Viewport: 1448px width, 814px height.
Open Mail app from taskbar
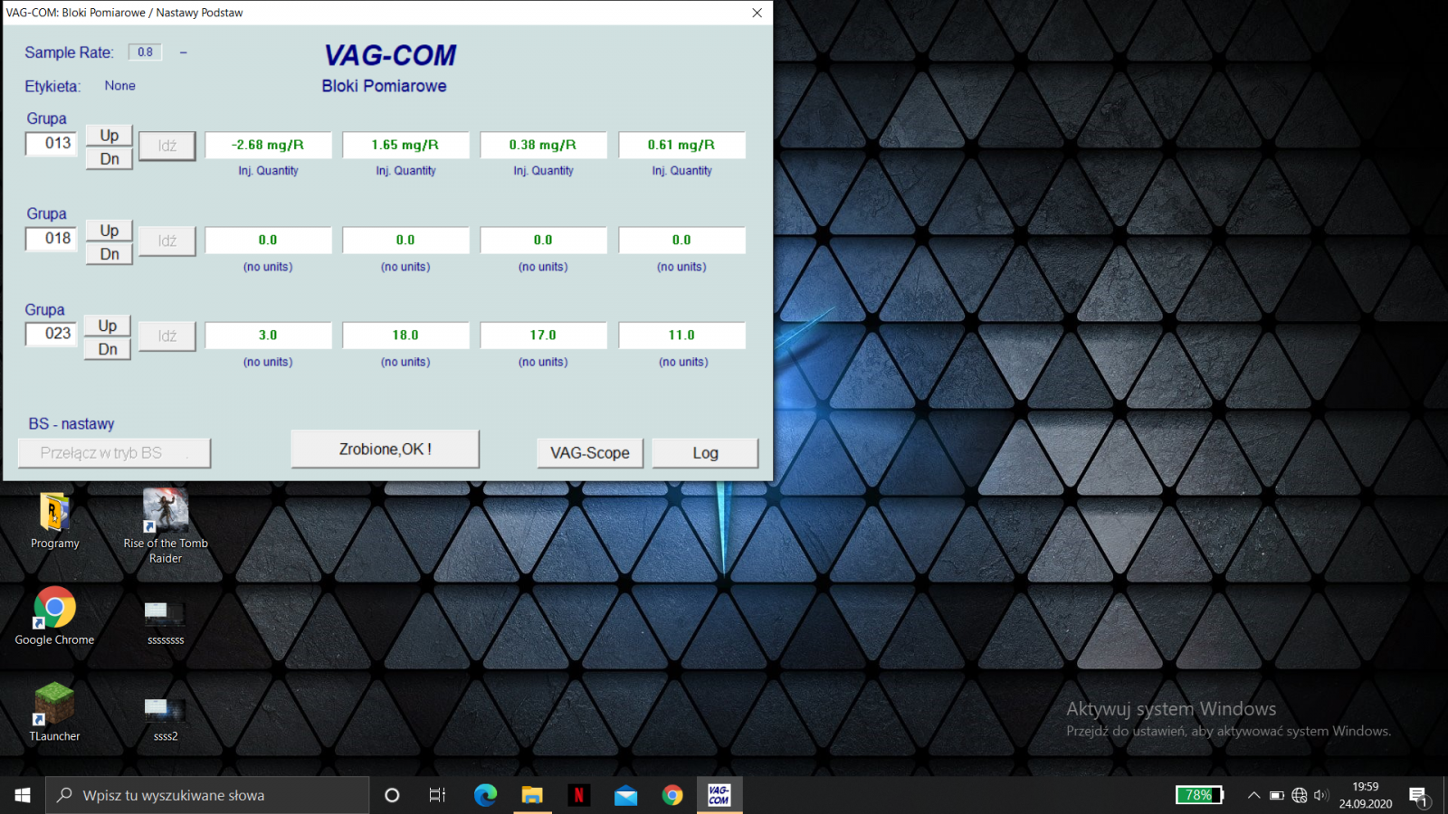[625, 795]
